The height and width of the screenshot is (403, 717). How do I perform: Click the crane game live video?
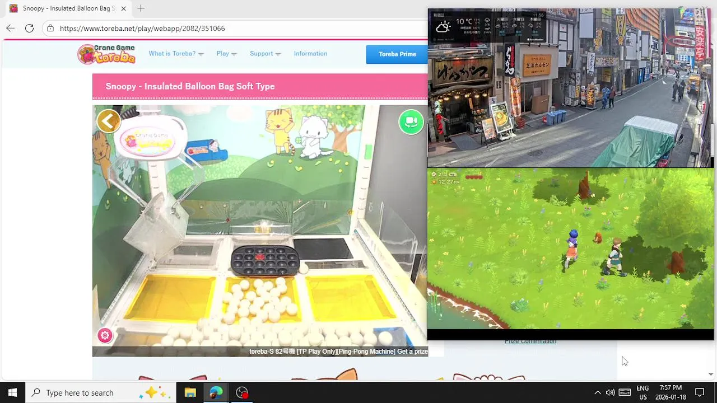(260, 231)
